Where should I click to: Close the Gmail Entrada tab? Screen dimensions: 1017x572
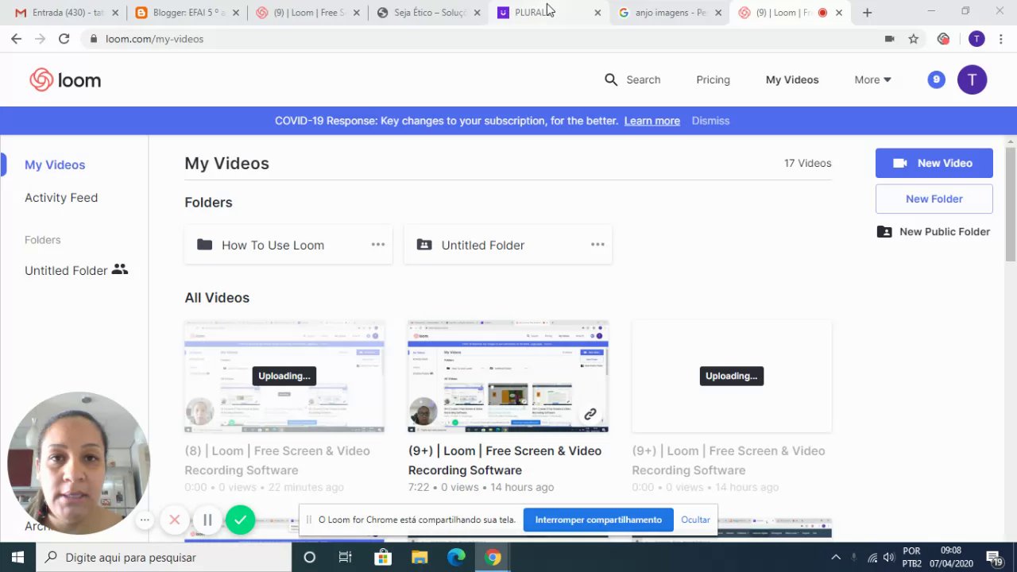[116, 13]
